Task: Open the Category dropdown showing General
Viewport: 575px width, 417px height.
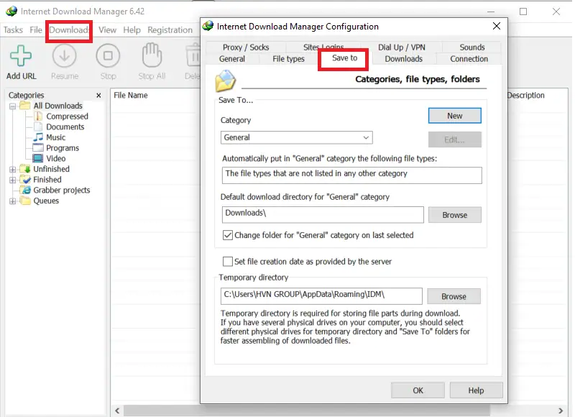Action: pyautogui.click(x=296, y=137)
